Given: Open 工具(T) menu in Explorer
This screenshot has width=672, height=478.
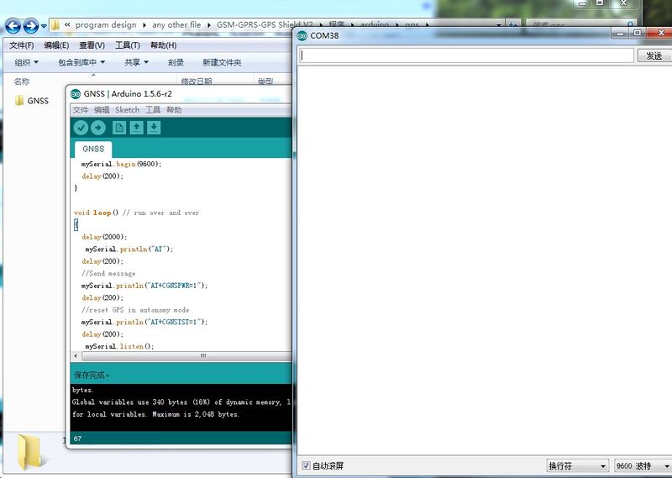Looking at the screenshot, I should [x=128, y=45].
